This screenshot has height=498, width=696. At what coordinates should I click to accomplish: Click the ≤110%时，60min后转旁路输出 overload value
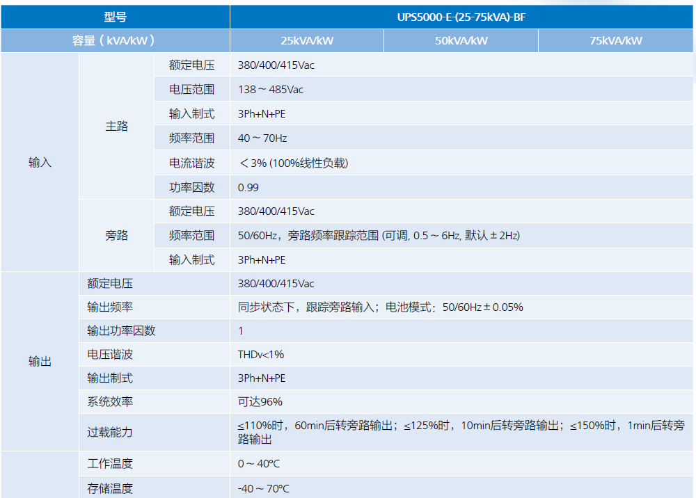coord(461,433)
